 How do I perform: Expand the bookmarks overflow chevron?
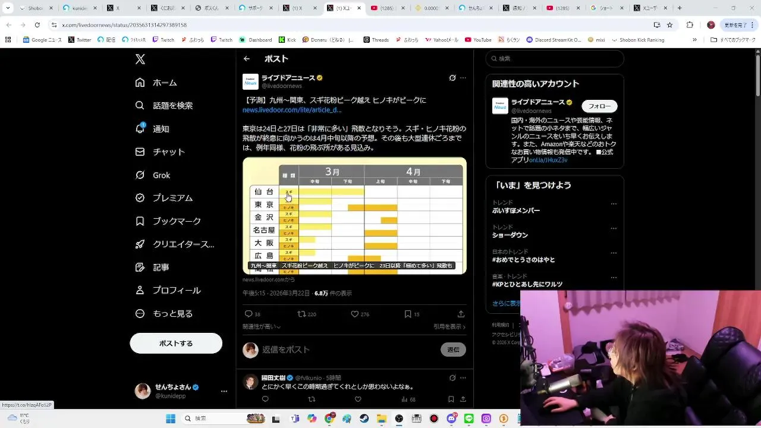(x=694, y=40)
